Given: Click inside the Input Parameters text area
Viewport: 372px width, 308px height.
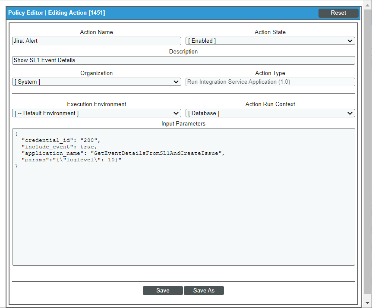Looking at the screenshot, I should 183,197.
